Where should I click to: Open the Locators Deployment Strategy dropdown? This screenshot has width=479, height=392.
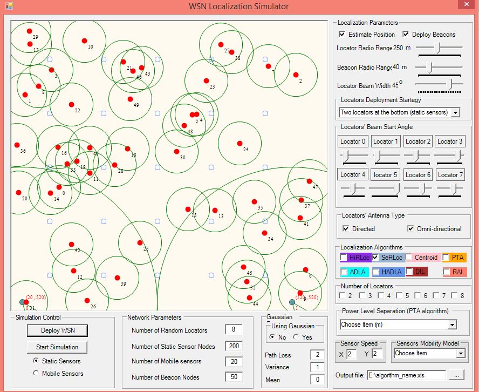(455, 112)
